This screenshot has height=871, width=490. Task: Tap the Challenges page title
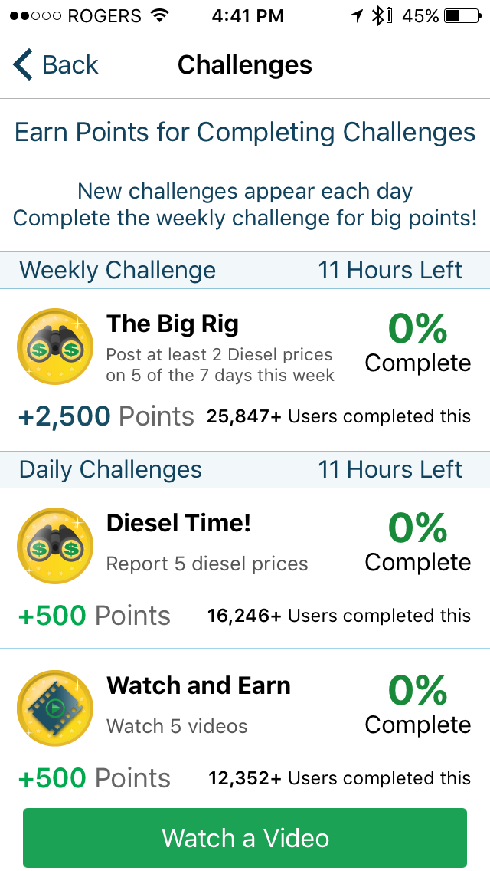coord(245,65)
